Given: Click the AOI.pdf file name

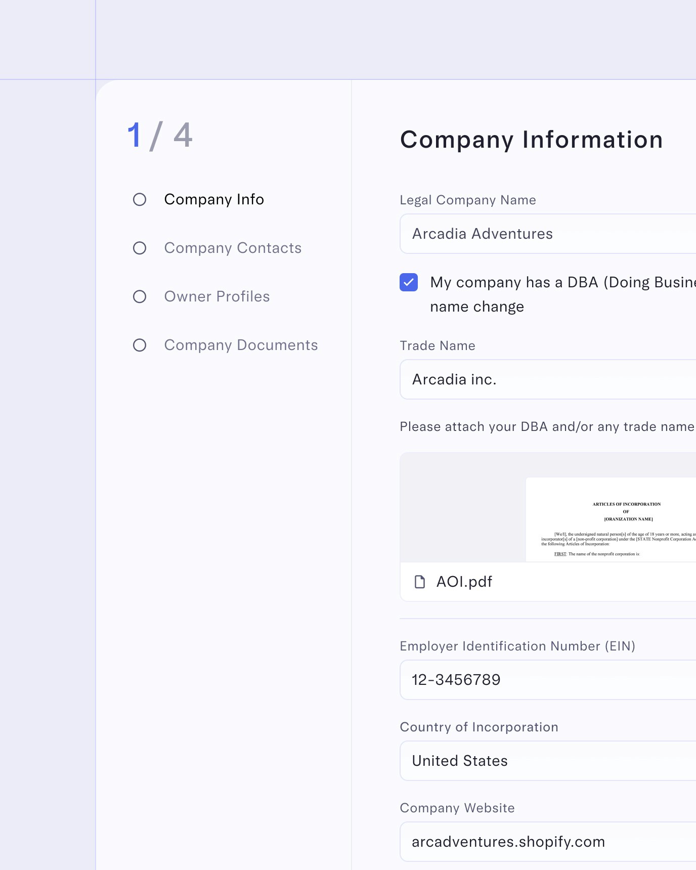Looking at the screenshot, I should [464, 582].
